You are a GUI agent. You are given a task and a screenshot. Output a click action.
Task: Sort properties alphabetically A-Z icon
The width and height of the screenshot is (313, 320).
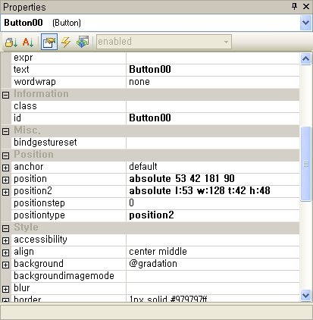click(28, 42)
